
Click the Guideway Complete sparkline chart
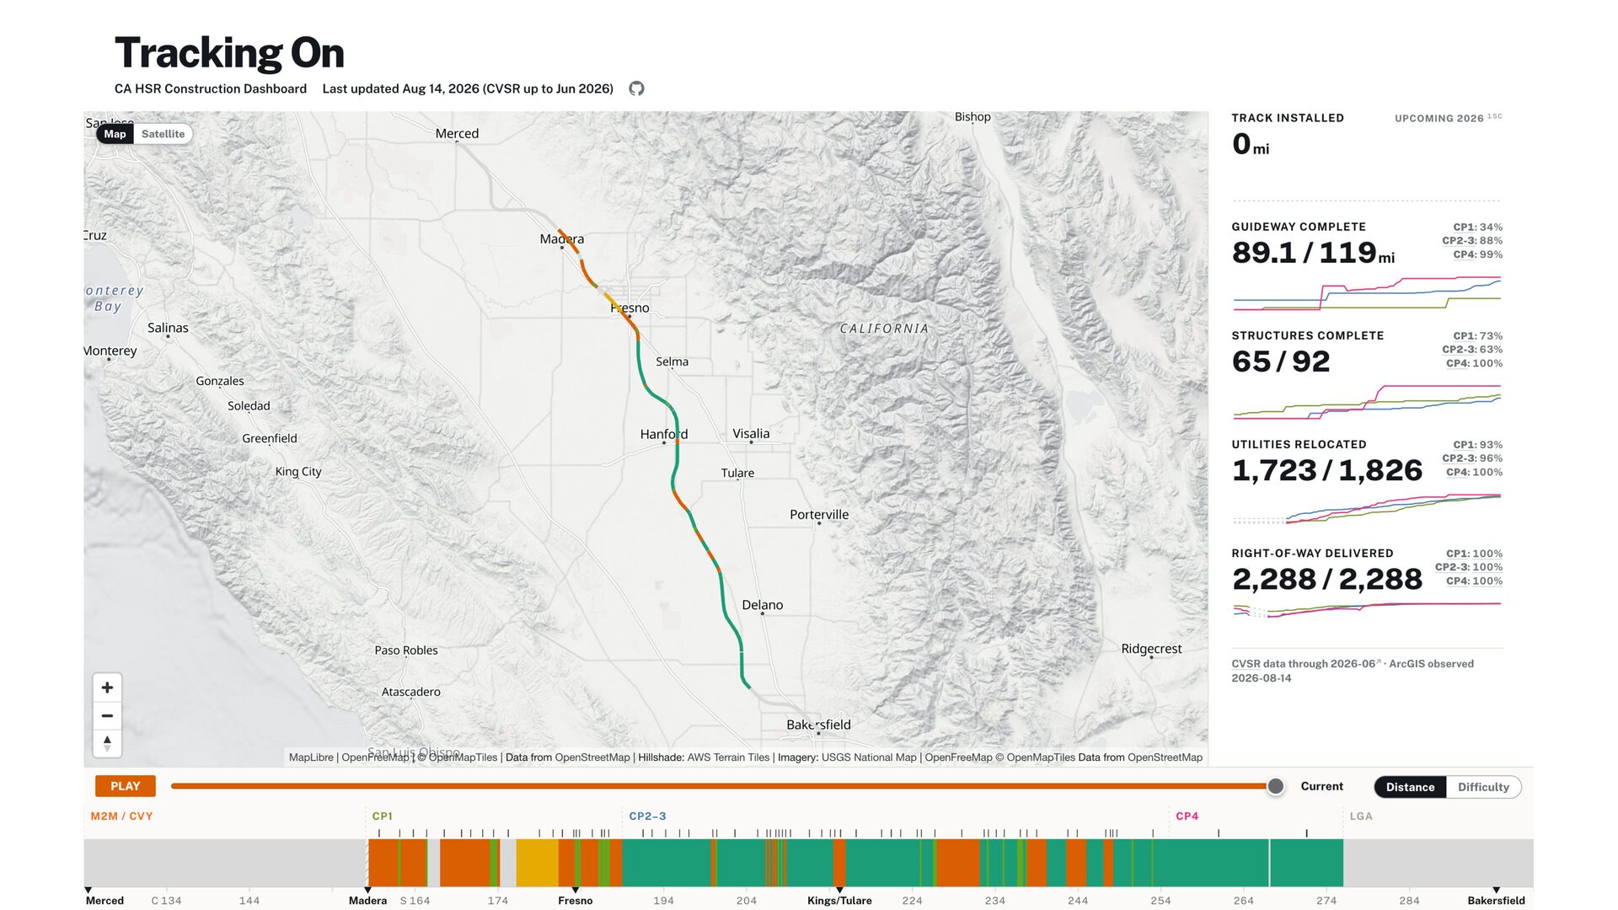(1367, 292)
